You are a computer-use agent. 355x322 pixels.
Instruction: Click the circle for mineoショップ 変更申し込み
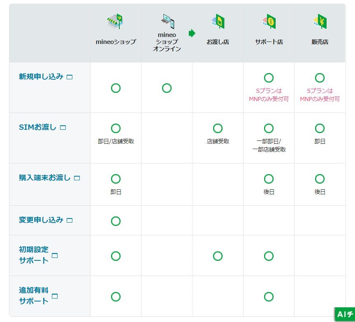116,221
